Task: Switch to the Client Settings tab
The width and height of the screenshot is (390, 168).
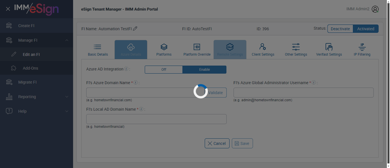Action: 263,50
